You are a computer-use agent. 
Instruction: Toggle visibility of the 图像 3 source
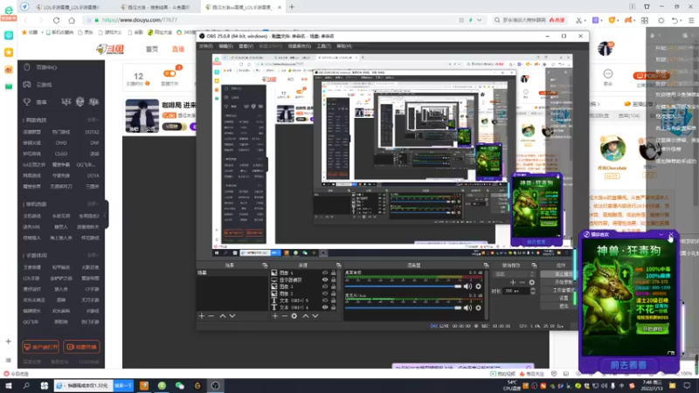tap(325, 286)
